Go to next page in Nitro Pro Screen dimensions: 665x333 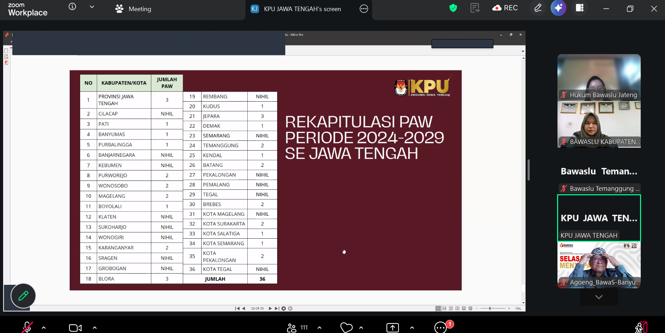[270, 308]
